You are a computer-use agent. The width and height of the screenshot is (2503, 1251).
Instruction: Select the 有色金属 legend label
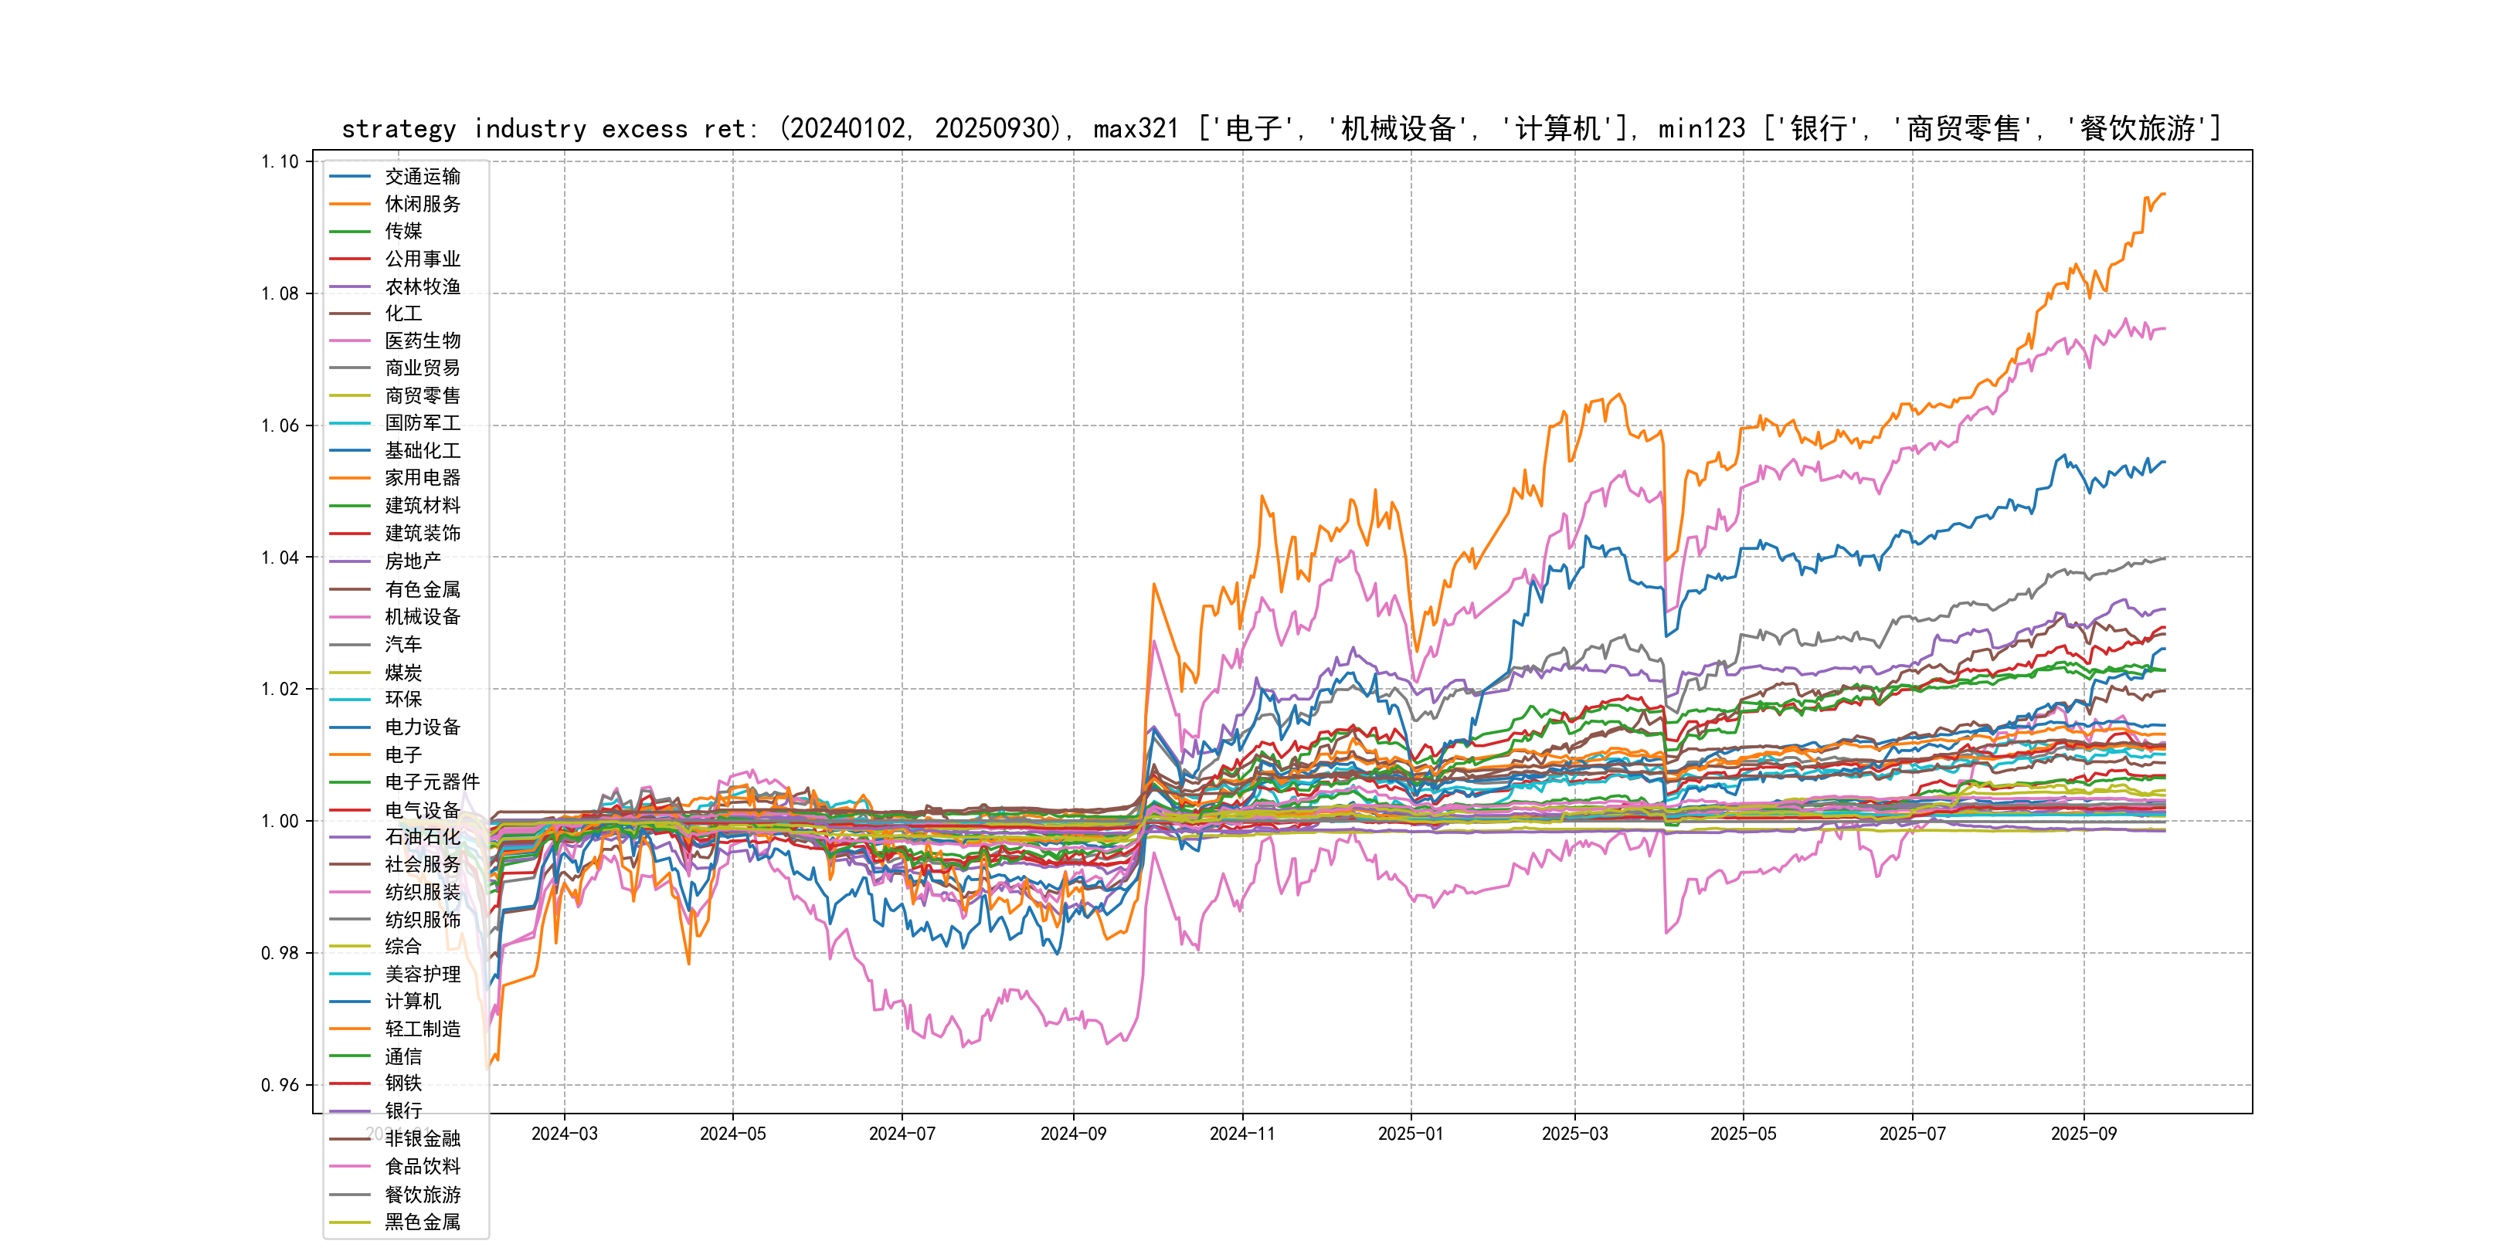coord(422,589)
